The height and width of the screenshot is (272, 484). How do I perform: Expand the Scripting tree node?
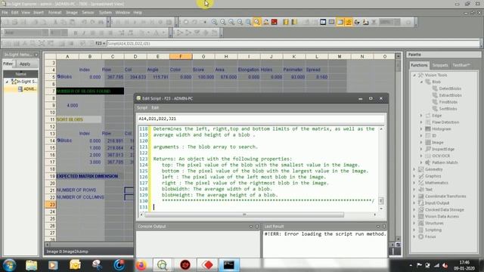pyautogui.click(x=414, y=230)
